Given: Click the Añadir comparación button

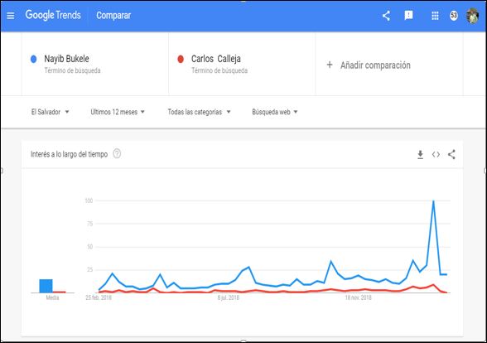Looking at the screenshot, I should (x=369, y=65).
